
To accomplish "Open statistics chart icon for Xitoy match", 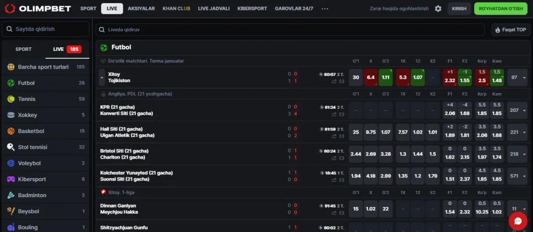I will click(334, 81).
